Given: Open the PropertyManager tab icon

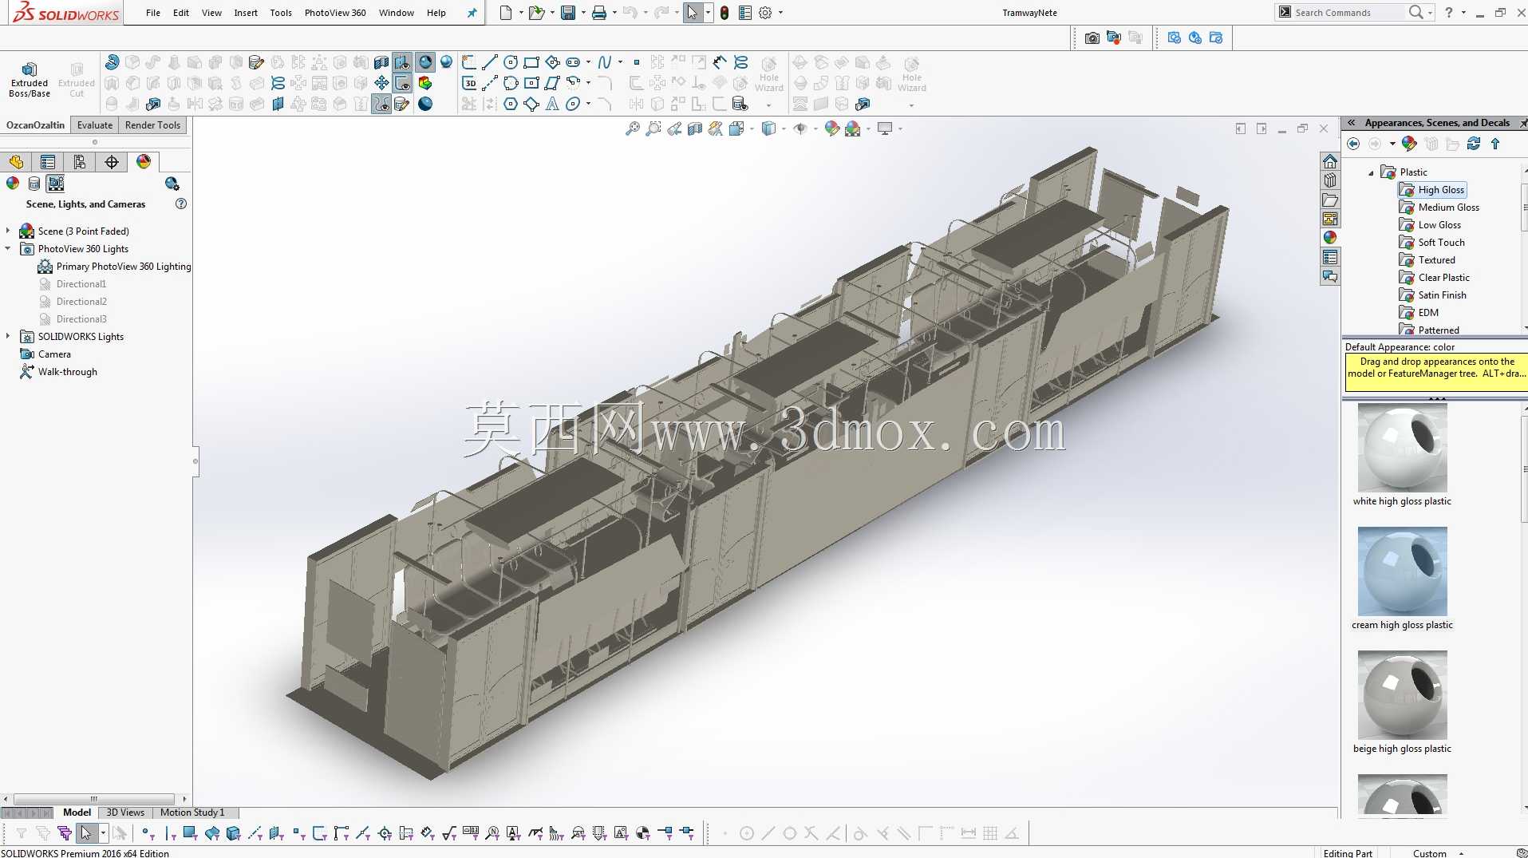Looking at the screenshot, I should coord(48,162).
